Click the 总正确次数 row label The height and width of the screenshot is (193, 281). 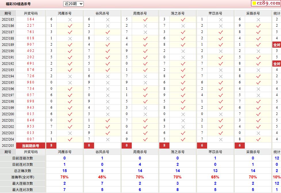pos(23,171)
